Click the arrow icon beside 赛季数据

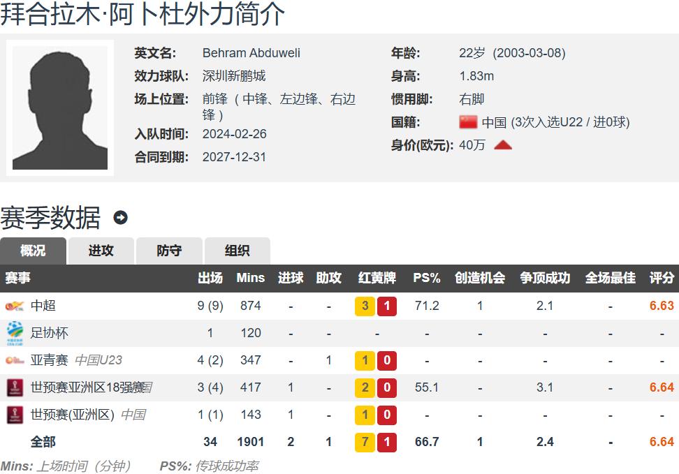pos(120,218)
